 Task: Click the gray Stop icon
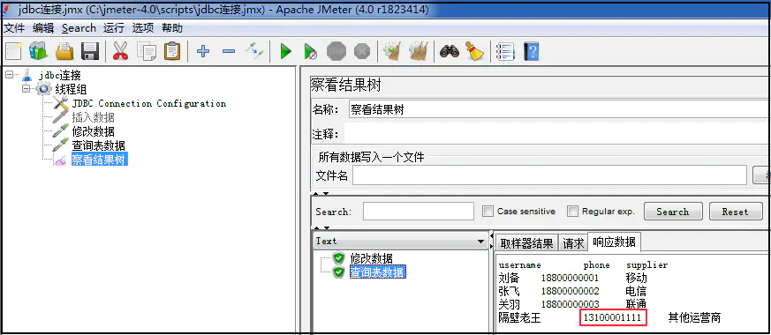(x=336, y=51)
